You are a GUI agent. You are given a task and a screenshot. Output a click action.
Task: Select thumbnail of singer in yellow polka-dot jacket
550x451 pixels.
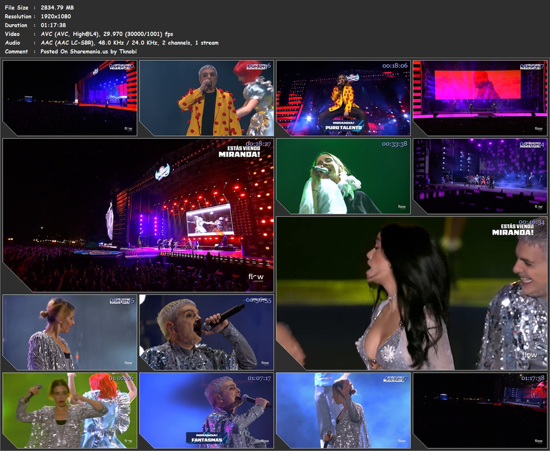[x=207, y=98]
